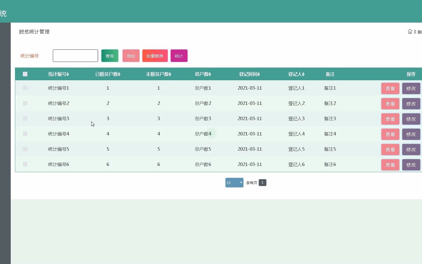This screenshot has width=422, height=264.
Task: Check the box for 统计编号3 row
Action: coord(25,118)
